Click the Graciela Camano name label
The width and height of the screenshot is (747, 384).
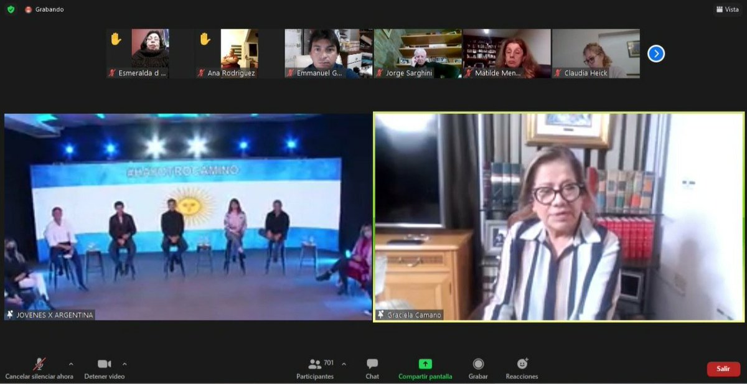pyautogui.click(x=414, y=315)
